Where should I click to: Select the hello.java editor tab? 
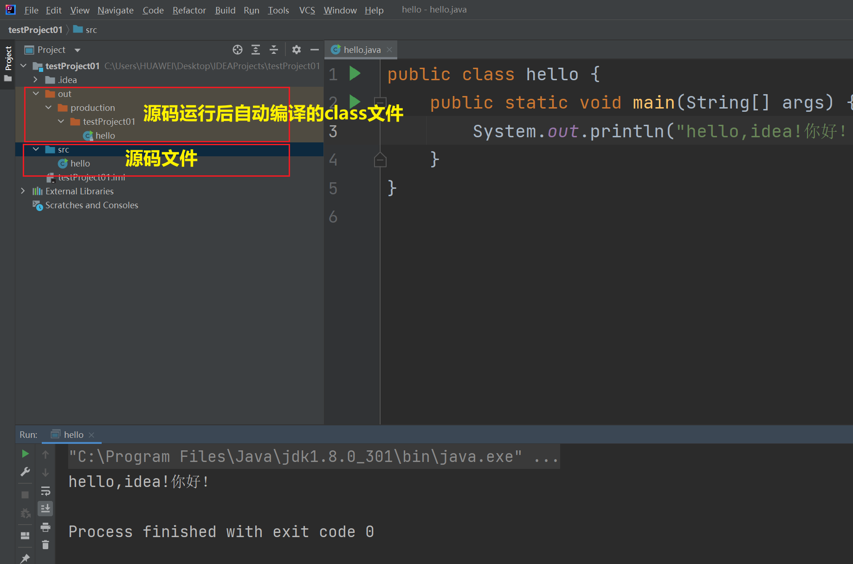(361, 50)
